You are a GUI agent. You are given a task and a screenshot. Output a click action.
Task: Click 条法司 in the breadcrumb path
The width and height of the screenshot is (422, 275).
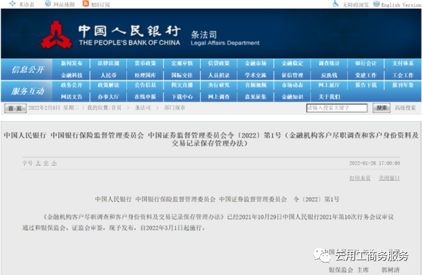[143, 108]
